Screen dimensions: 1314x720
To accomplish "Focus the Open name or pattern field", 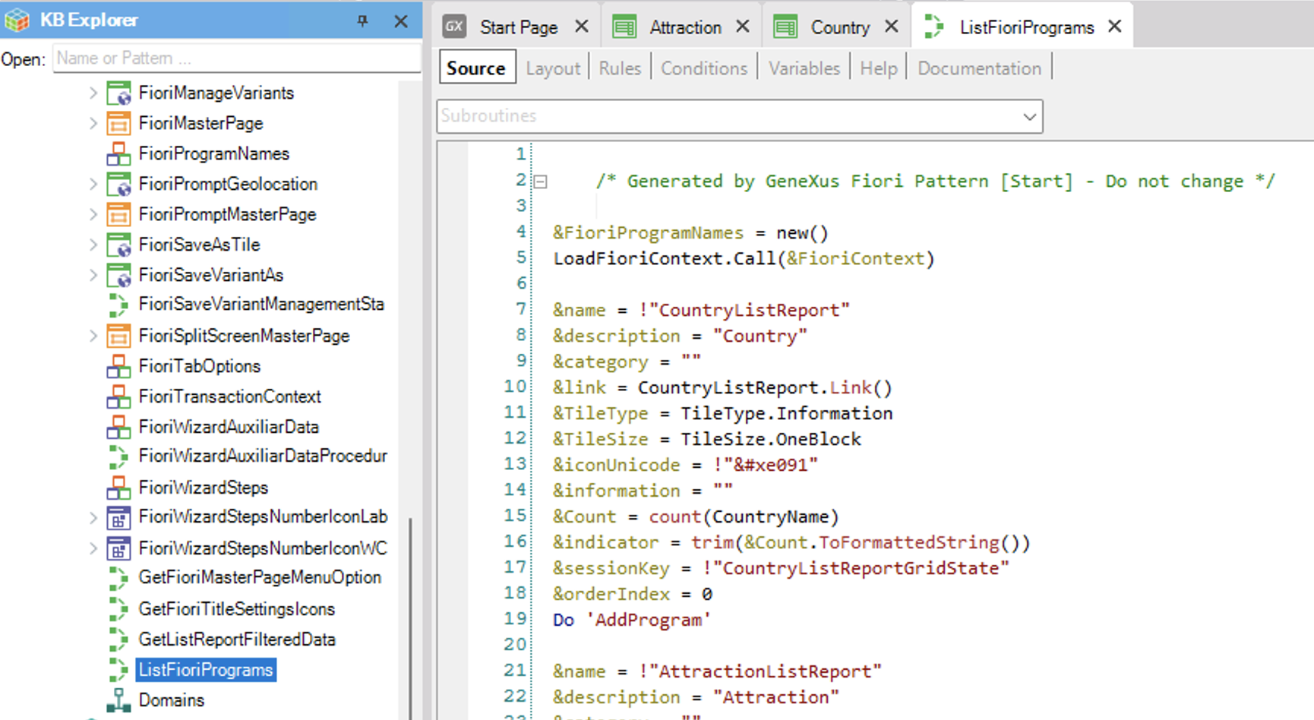I will [237, 58].
